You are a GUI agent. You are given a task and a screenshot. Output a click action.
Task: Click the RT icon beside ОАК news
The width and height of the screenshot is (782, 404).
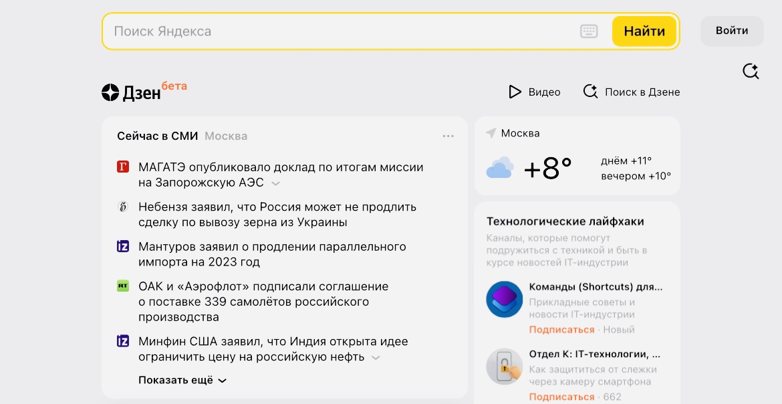click(123, 286)
